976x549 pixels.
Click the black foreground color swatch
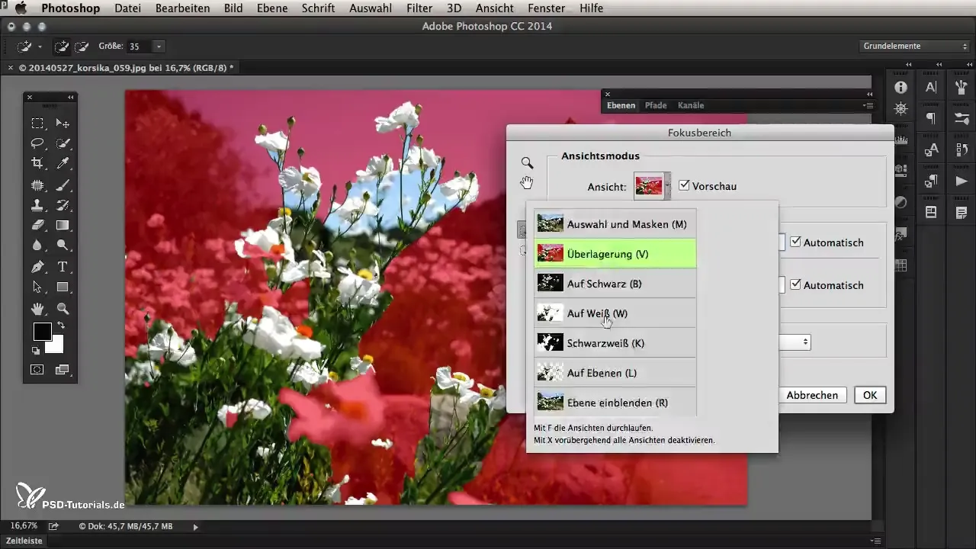point(41,331)
